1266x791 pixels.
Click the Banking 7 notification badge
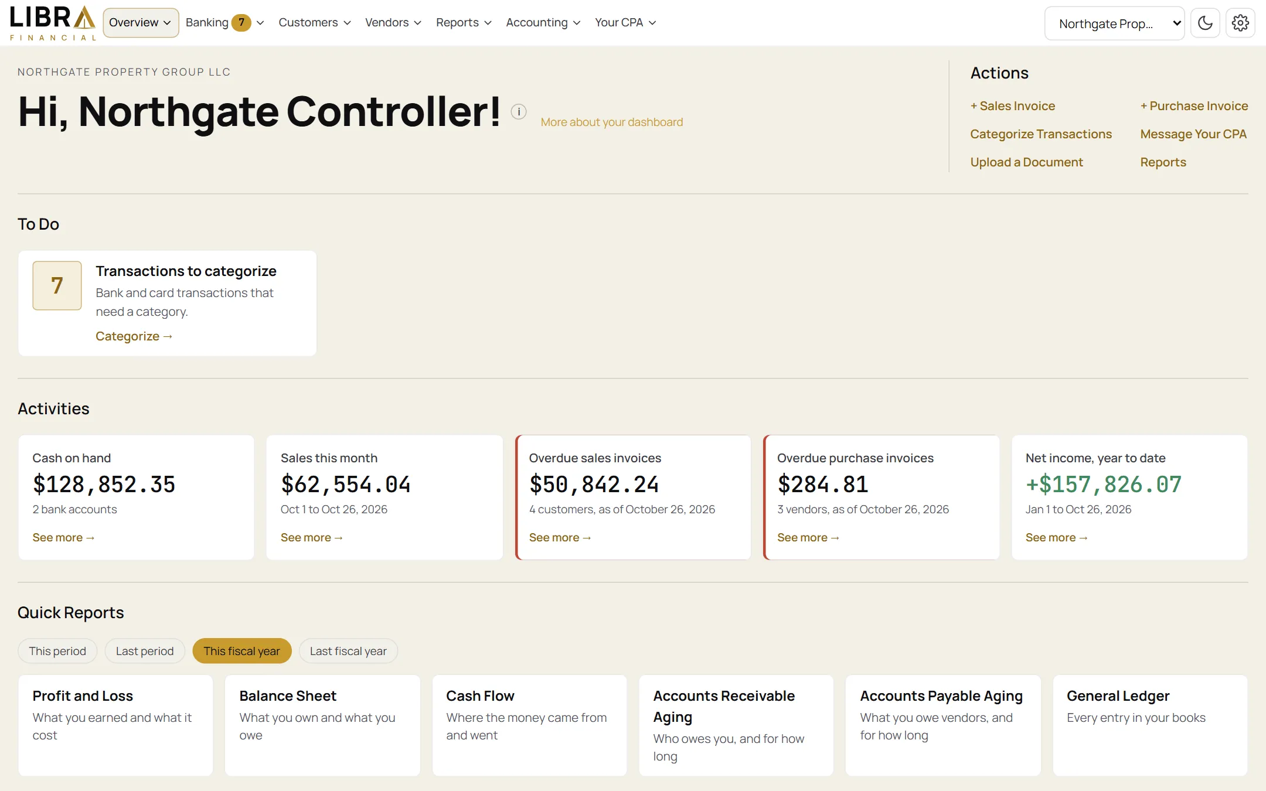pos(241,22)
